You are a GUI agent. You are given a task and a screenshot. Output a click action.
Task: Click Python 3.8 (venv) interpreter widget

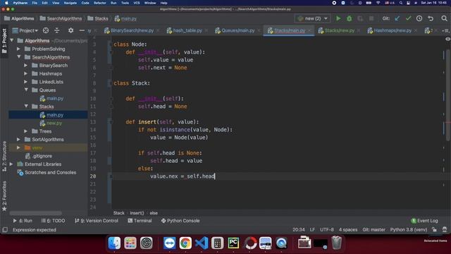pyautogui.click(x=409, y=230)
